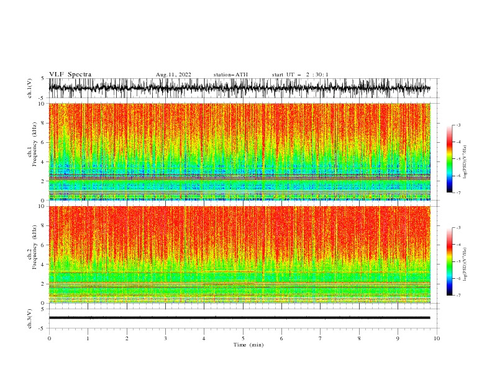Click tick label 10 on the Time axis

point(437,338)
